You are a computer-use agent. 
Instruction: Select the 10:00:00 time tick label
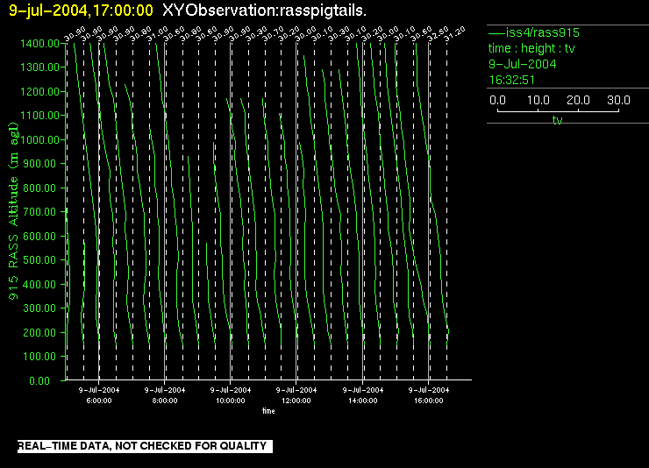(231, 400)
